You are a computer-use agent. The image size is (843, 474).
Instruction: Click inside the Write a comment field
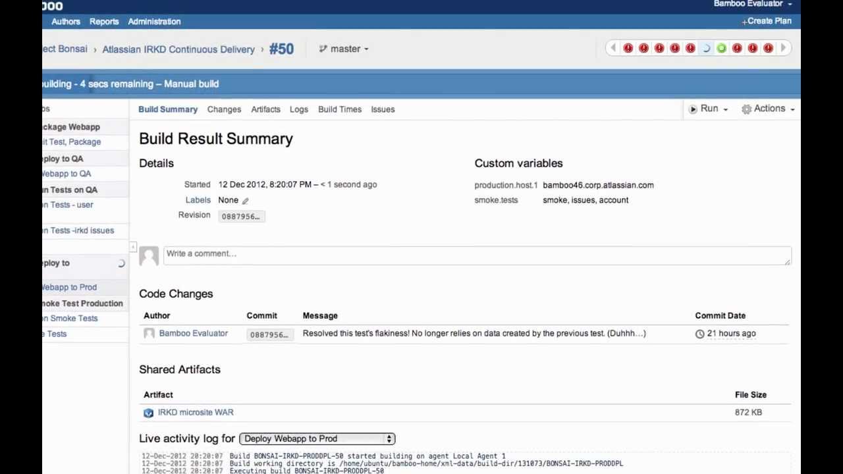(x=477, y=256)
